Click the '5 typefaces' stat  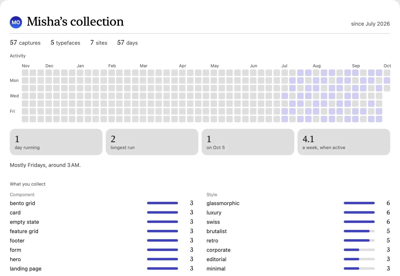65,43
